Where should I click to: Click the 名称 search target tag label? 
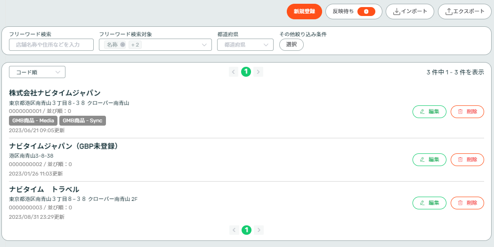(112, 45)
